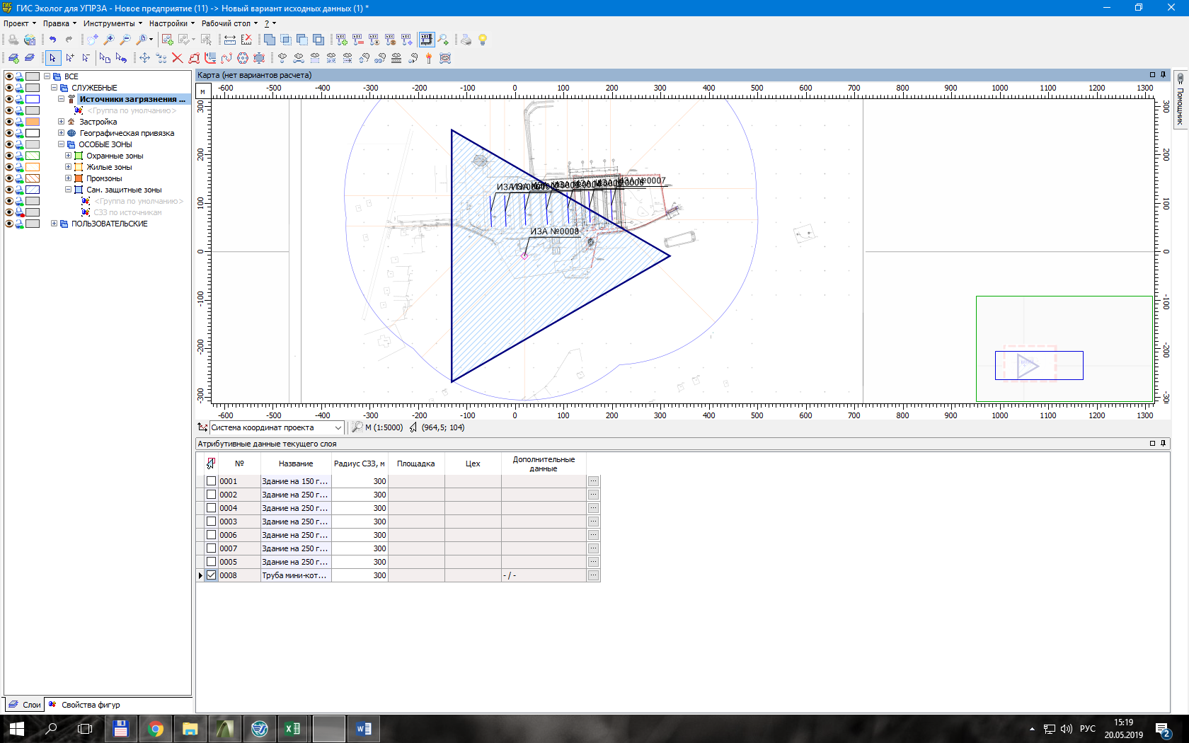This screenshot has height=743, width=1189.
Task: Expand the Жилые зоны tree node
Action: (68, 167)
